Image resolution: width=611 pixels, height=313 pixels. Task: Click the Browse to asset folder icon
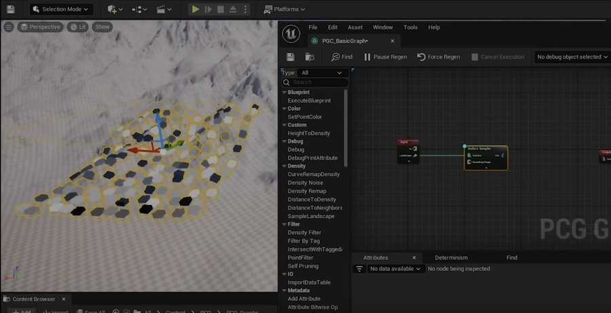click(x=311, y=57)
